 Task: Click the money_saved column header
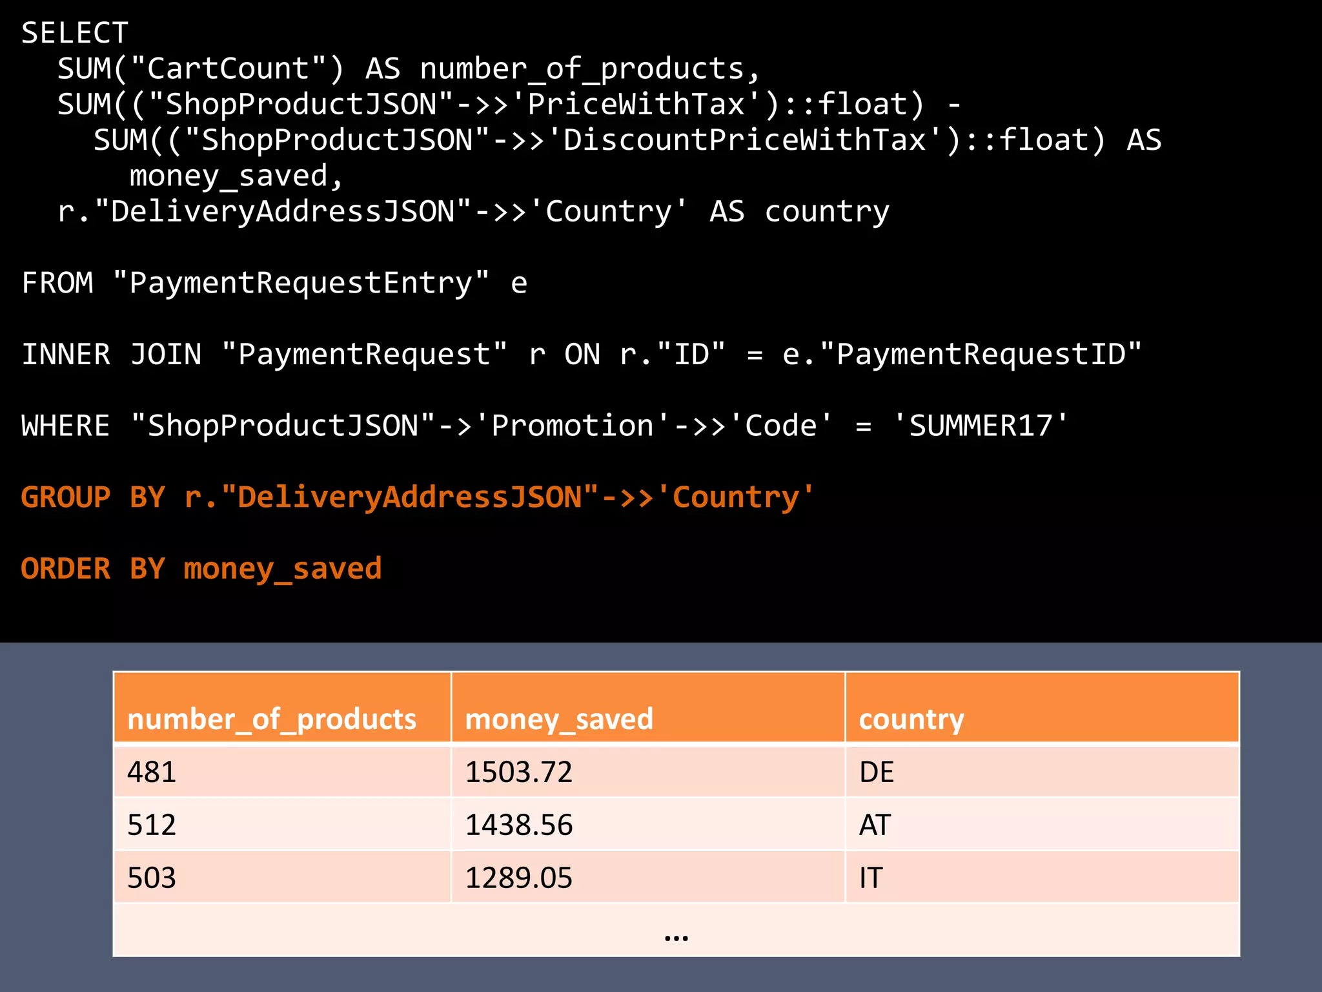pos(648,707)
